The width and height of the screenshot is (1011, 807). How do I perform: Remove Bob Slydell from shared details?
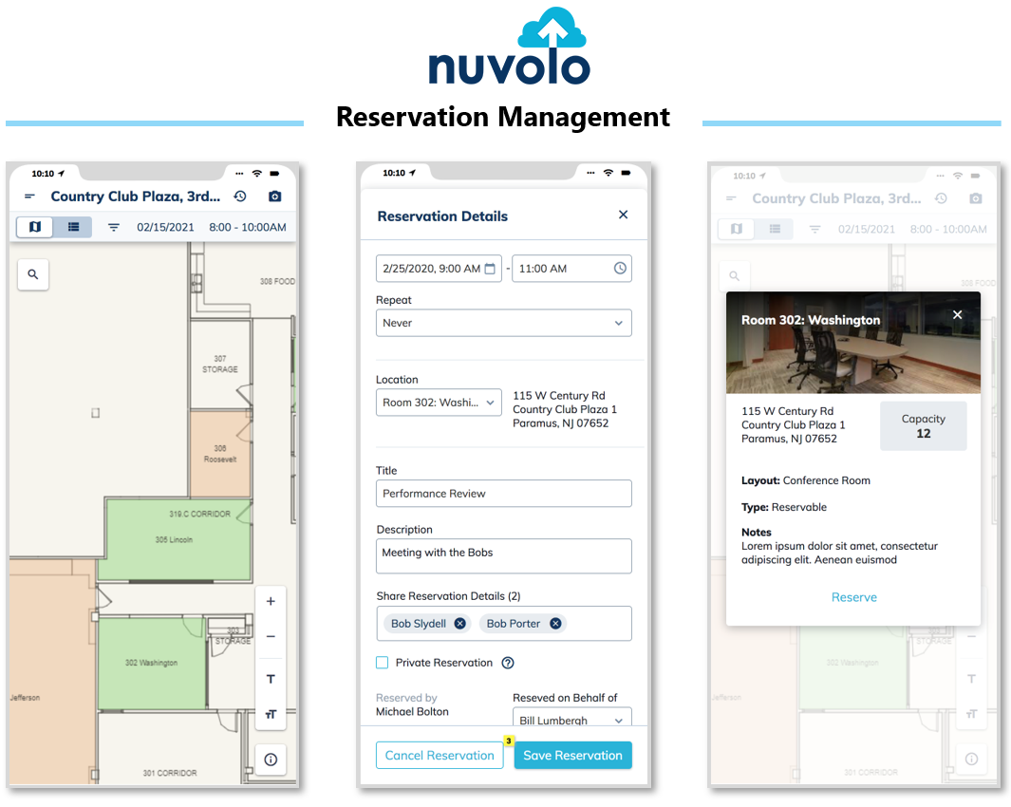[x=460, y=624]
